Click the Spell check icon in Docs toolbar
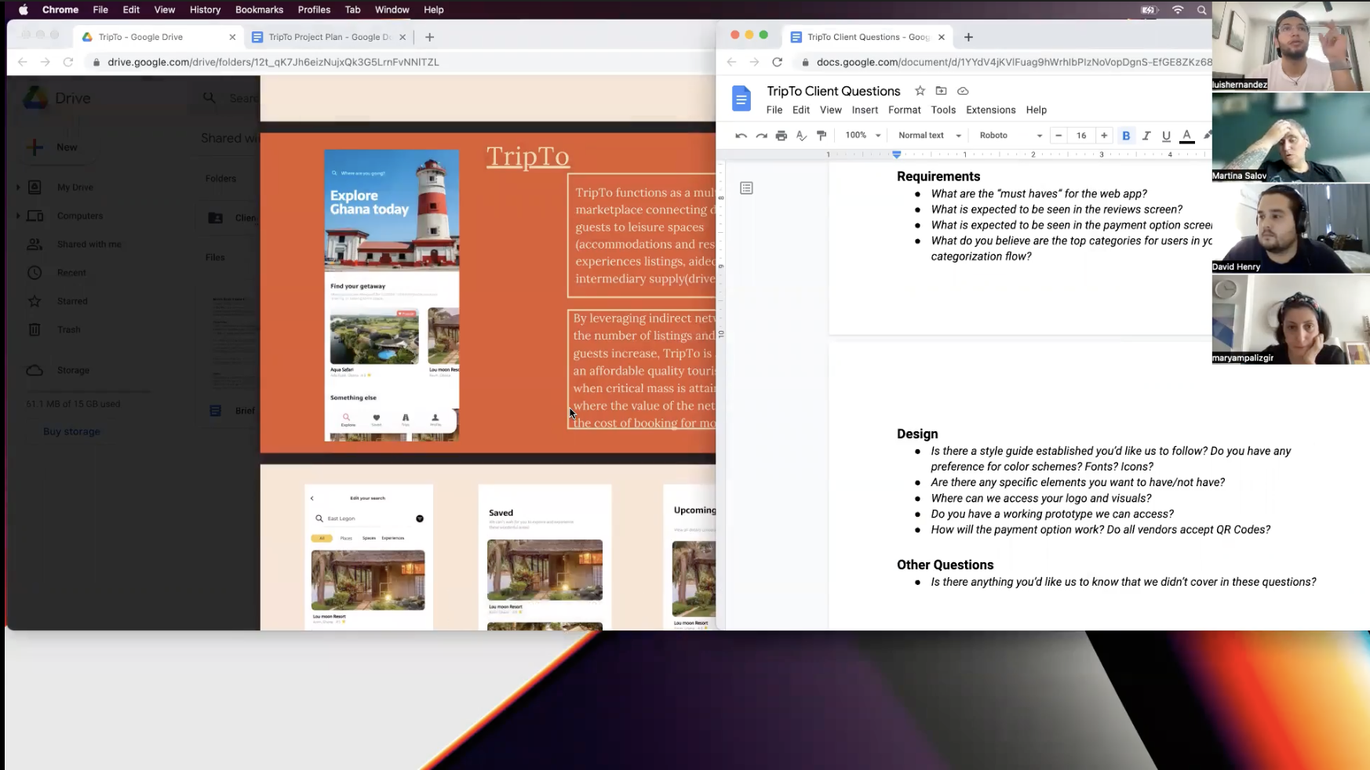 coord(801,136)
